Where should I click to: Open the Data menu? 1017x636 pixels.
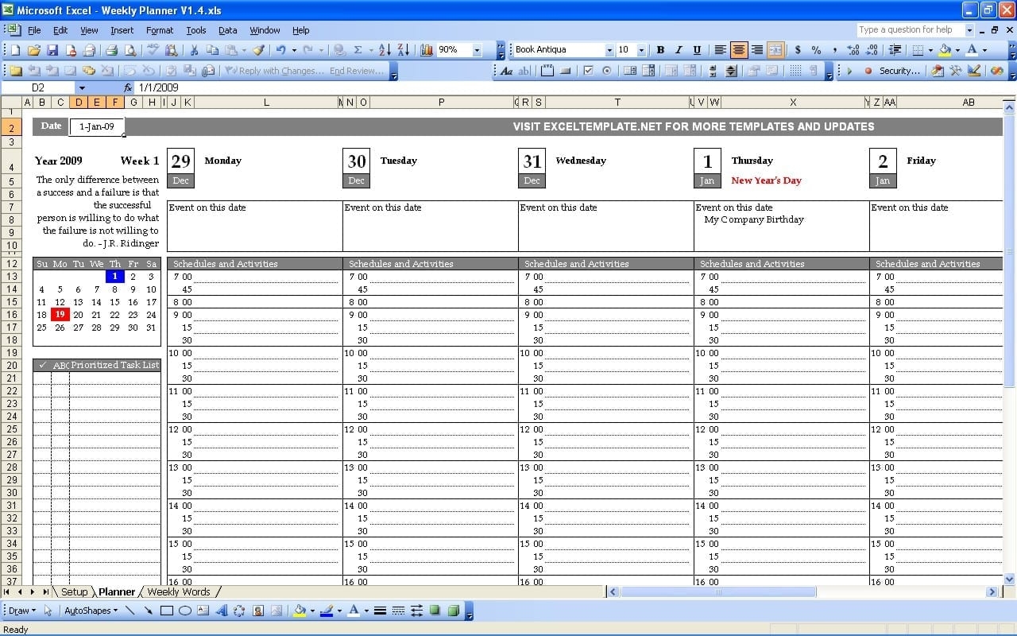tap(228, 30)
